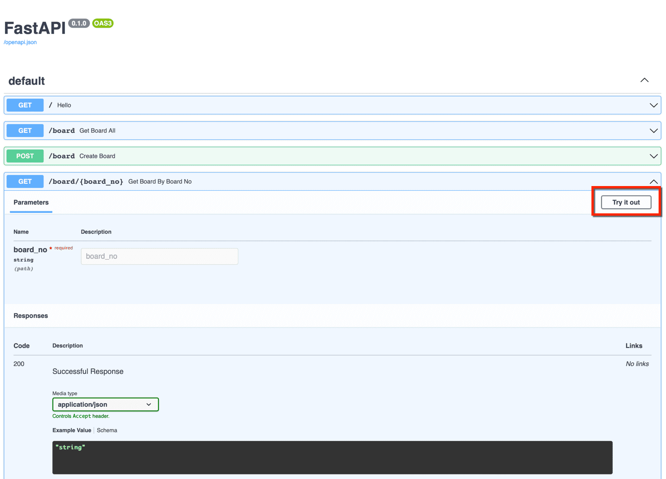666x479 pixels.
Task: Click the POST badge on Create Board
Action: tap(25, 156)
